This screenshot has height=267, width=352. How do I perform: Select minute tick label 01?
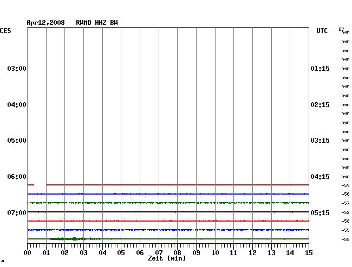[46, 252]
